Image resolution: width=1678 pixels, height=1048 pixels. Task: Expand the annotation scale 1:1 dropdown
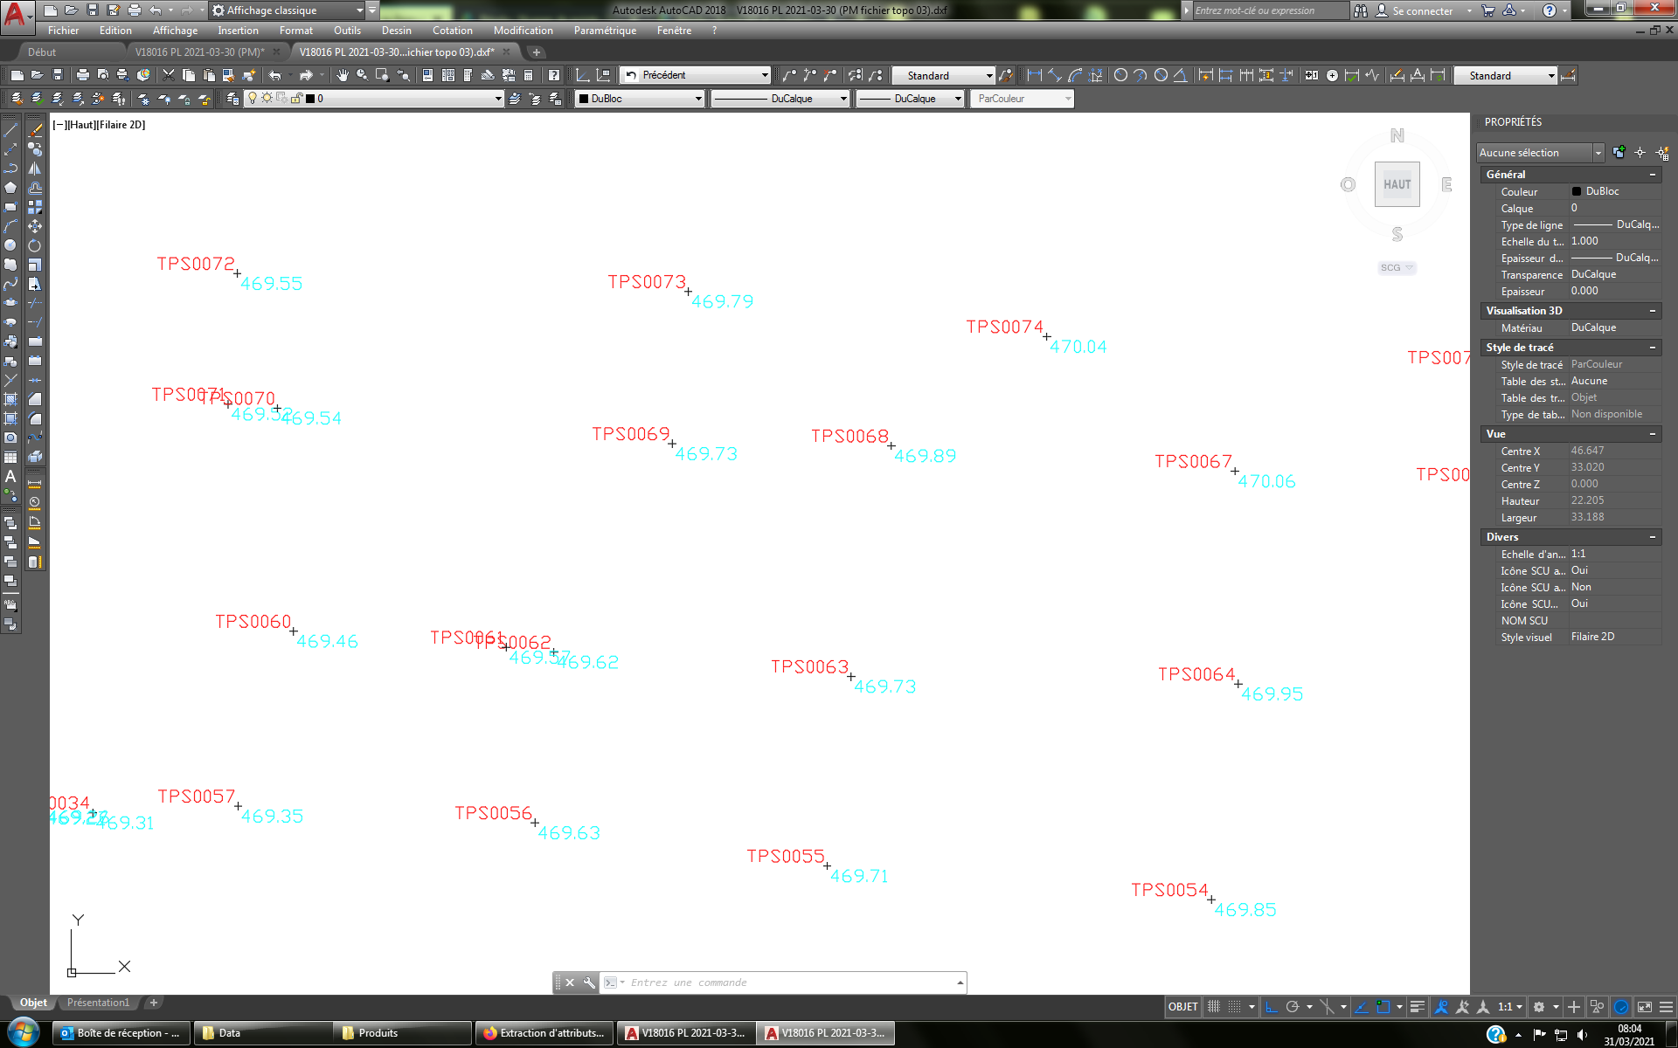pyautogui.click(x=1517, y=1006)
